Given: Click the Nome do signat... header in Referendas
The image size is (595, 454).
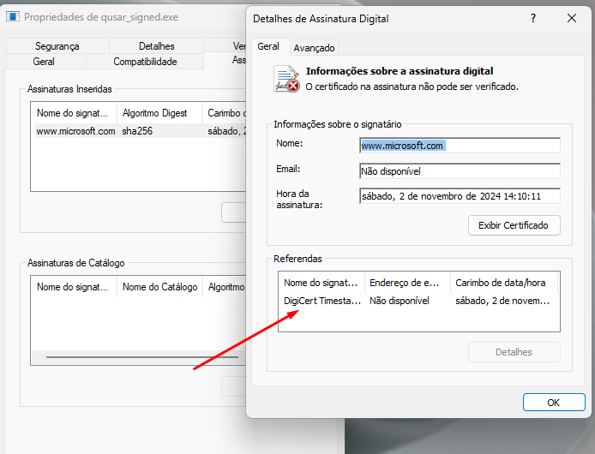Looking at the screenshot, I should coord(322,283).
